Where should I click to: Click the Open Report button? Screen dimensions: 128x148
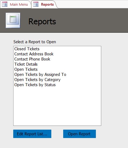[79, 134]
